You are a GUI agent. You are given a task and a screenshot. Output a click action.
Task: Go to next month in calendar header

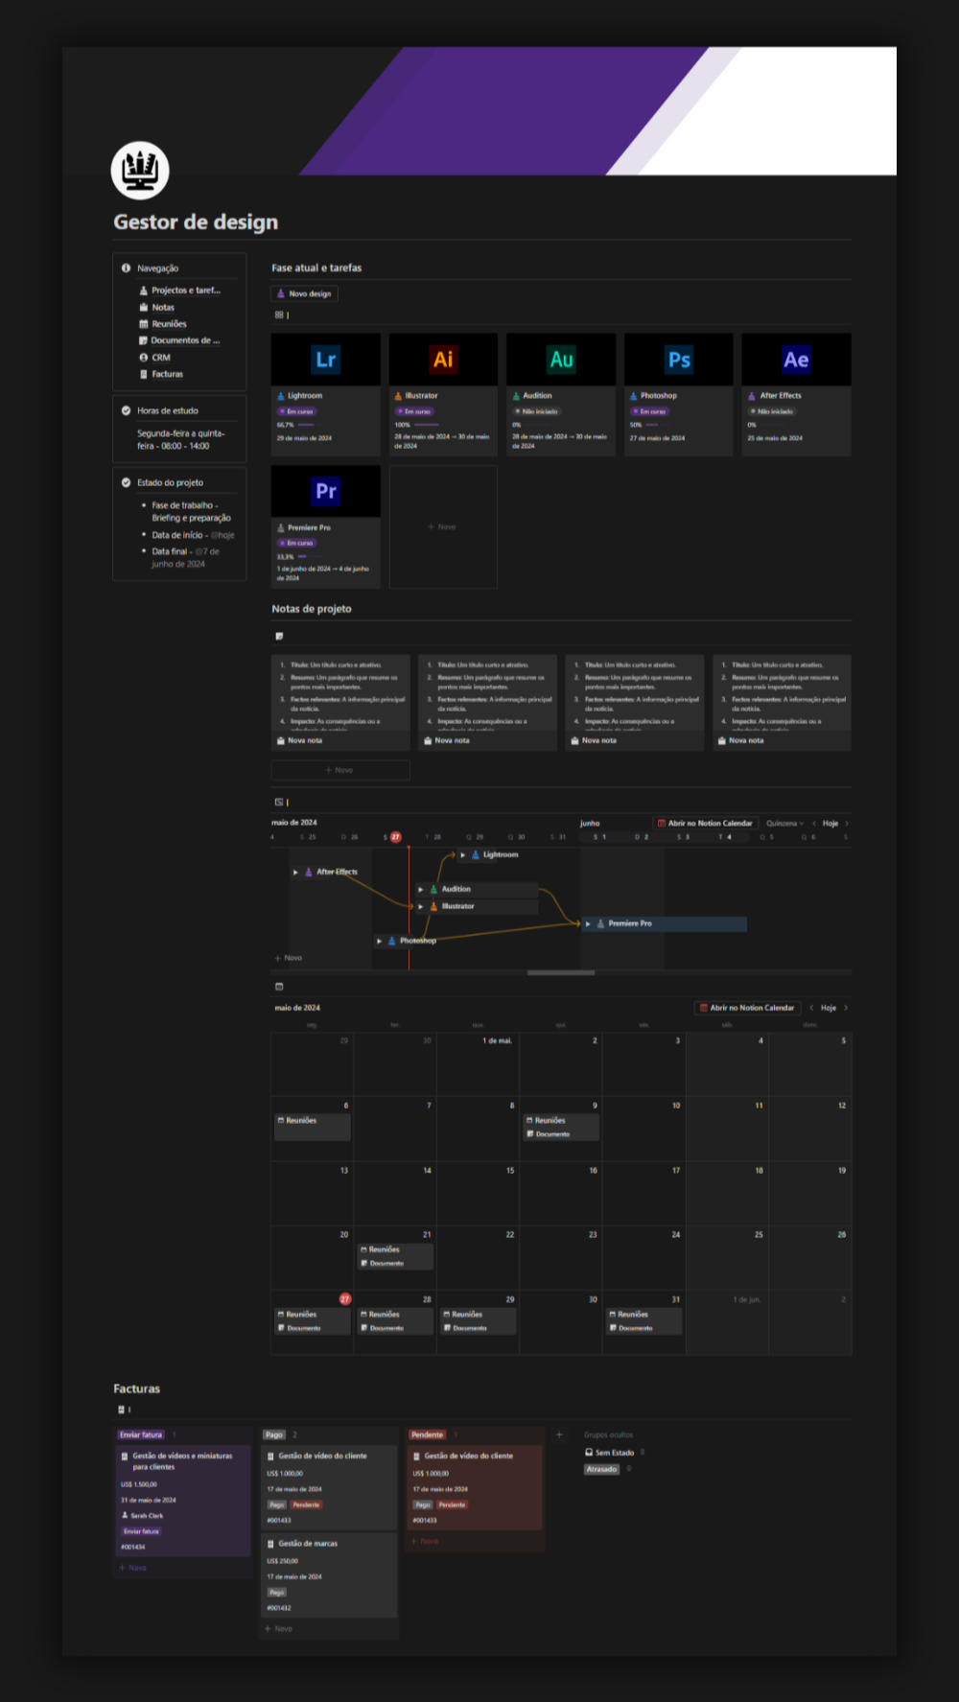pos(846,1008)
